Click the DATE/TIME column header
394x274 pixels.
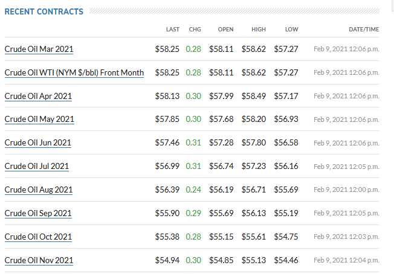[x=364, y=30]
